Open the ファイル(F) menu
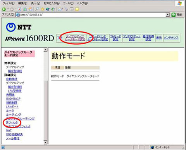Image resolution: width=186 pixels, height=150 pixels. 9,3
